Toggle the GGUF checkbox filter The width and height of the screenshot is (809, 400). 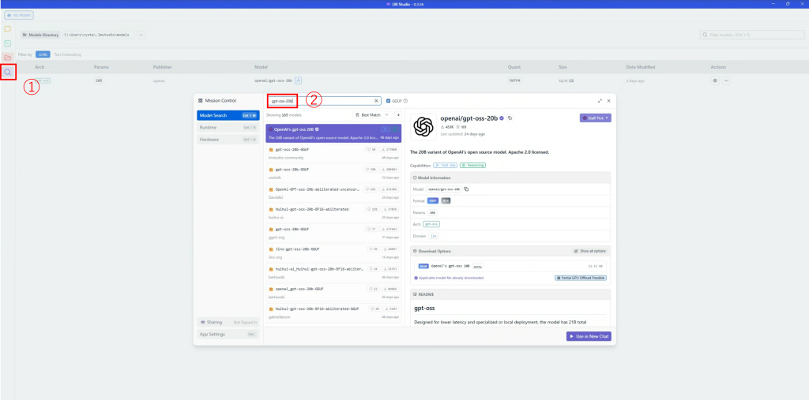[388, 101]
